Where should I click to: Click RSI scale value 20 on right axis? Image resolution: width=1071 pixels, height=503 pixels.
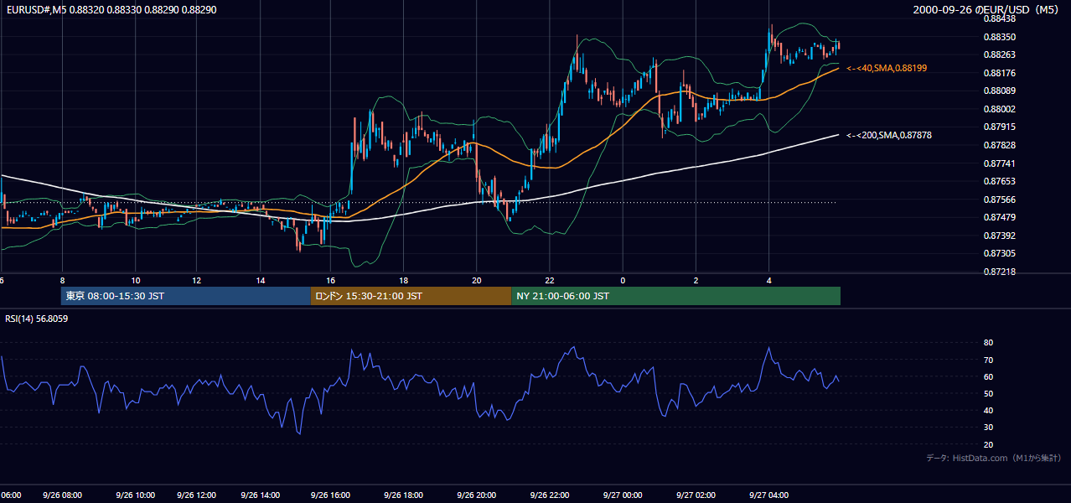tap(988, 445)
